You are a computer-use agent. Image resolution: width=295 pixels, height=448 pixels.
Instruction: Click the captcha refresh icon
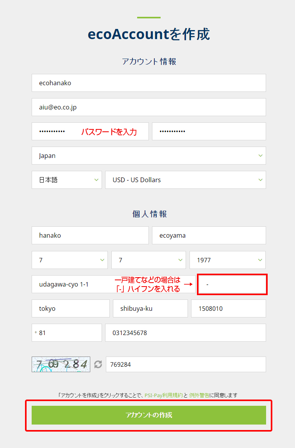click(x=98, y=364)
